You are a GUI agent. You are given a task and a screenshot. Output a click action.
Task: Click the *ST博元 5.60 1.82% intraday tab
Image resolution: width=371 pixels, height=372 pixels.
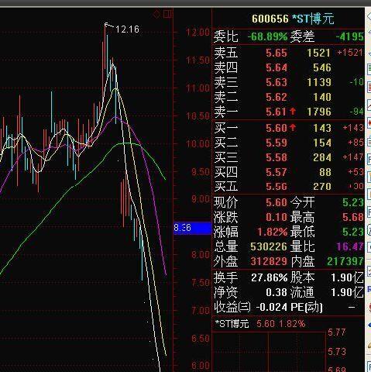260,324
